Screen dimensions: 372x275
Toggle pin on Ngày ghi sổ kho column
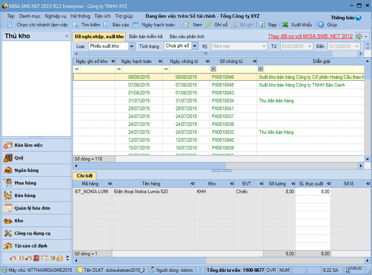(113, 61)
